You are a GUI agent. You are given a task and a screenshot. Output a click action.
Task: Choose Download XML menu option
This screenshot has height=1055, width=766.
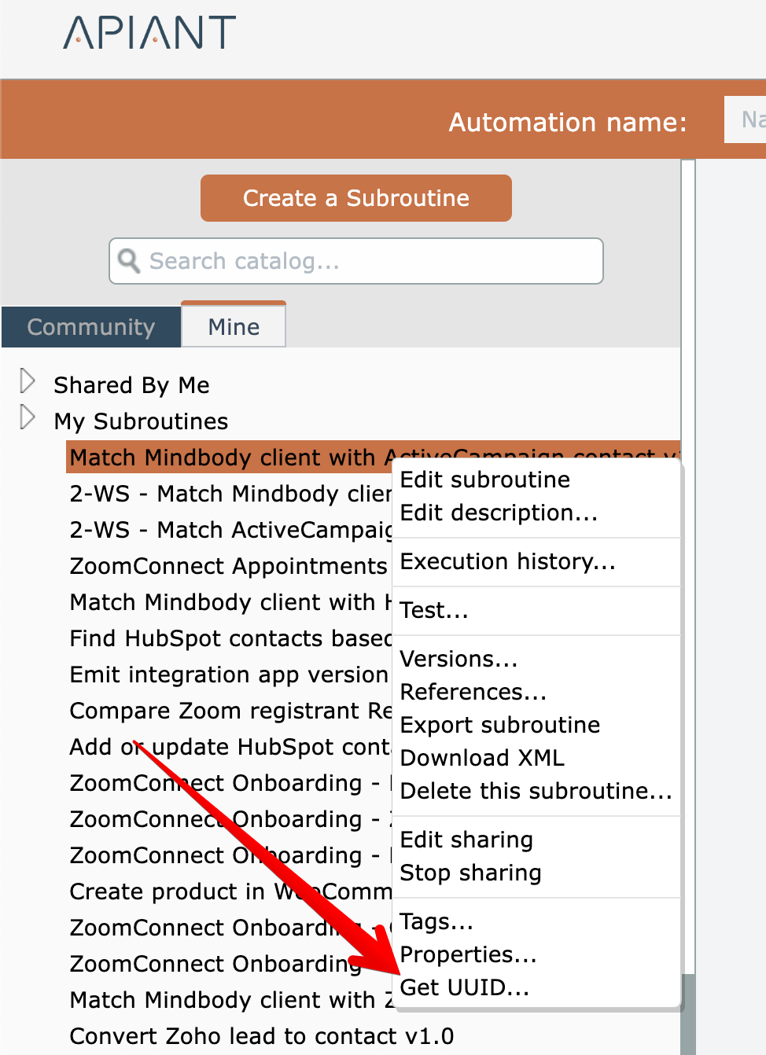point(482,758)
